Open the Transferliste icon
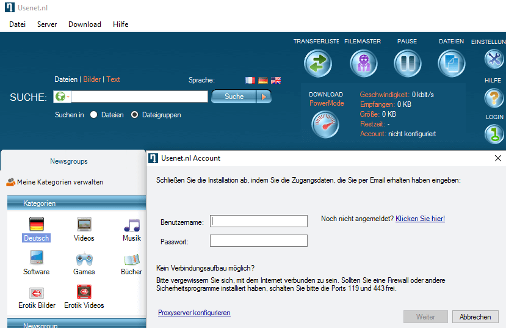 pyautogui.click(x=318, y=64)
